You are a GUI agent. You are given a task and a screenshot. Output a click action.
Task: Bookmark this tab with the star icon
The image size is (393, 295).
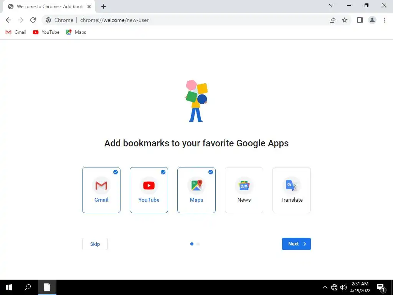[345, 20]
